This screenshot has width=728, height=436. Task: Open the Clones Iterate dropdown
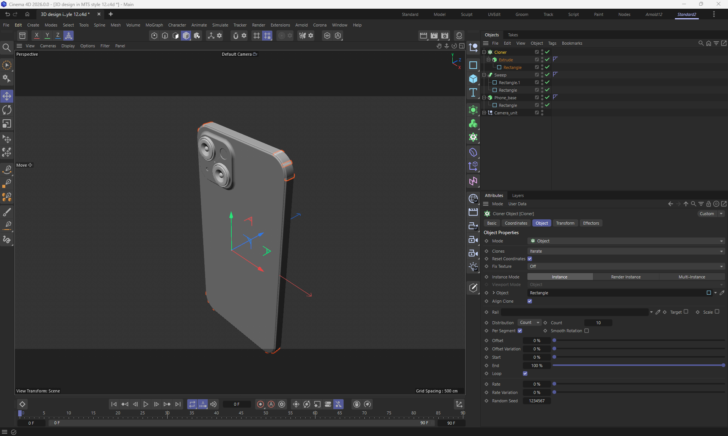[x=626, y=251]
